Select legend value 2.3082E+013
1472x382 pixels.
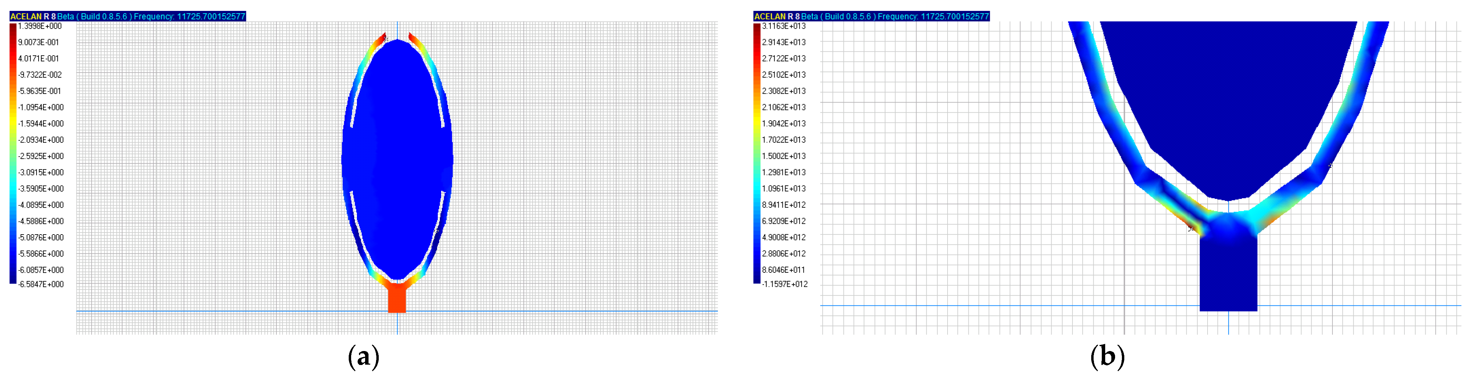click(784, 91)
